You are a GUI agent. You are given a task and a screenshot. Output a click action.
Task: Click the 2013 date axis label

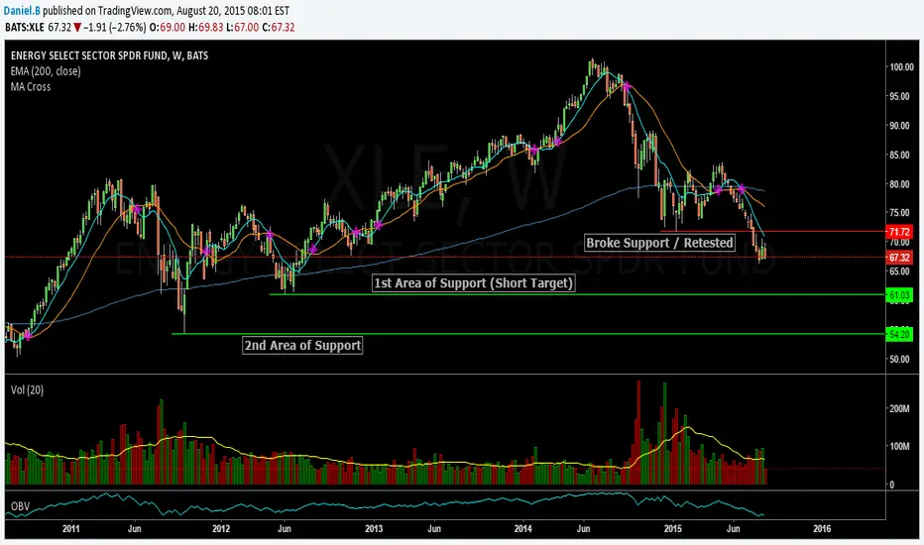(374, 528)
